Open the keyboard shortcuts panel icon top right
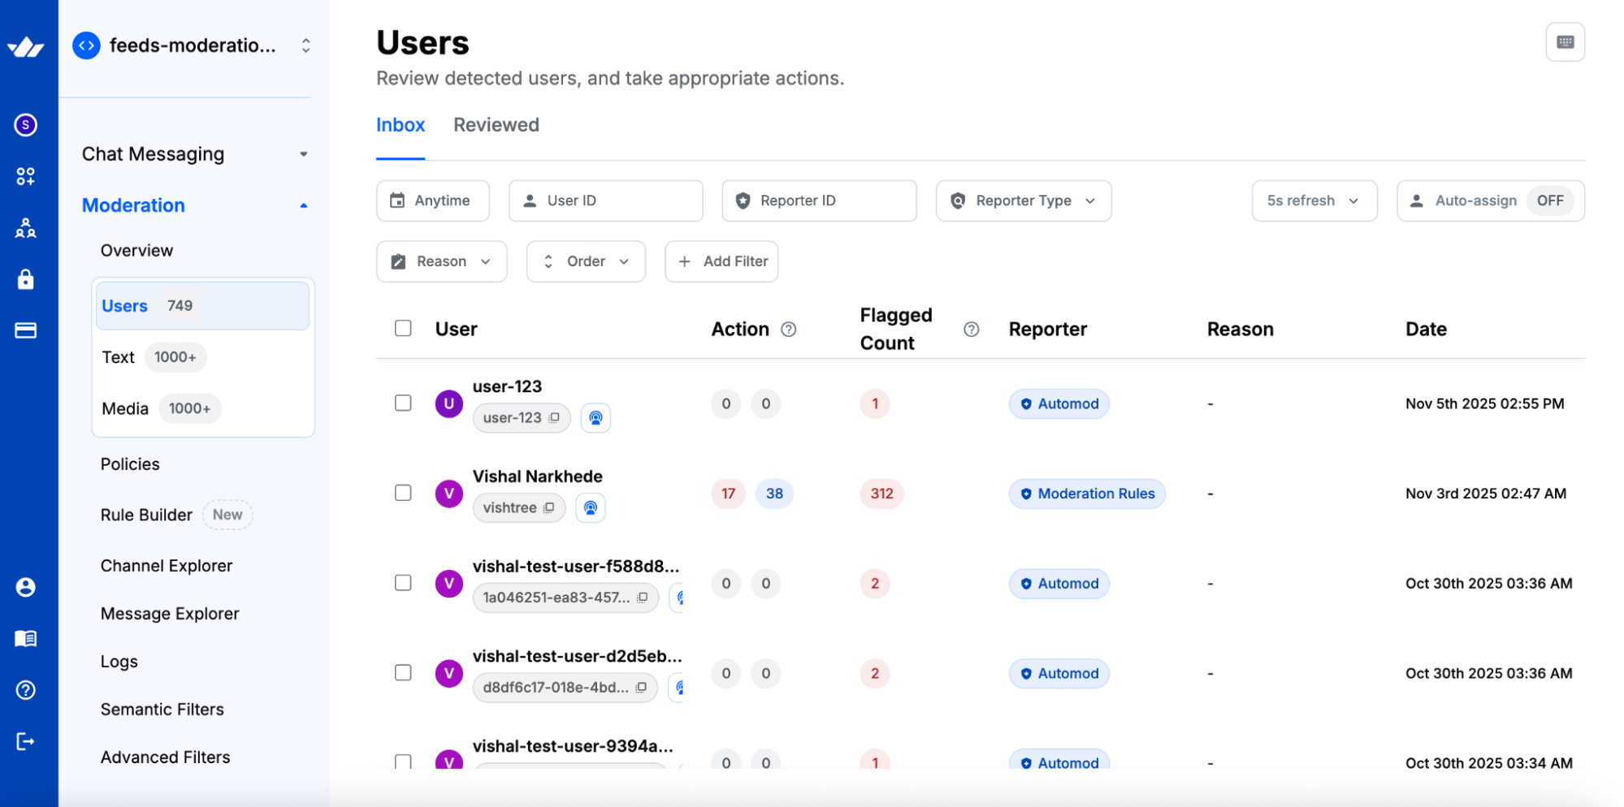The width and height of the screenshot is (1624, 807). [1565, 41]
